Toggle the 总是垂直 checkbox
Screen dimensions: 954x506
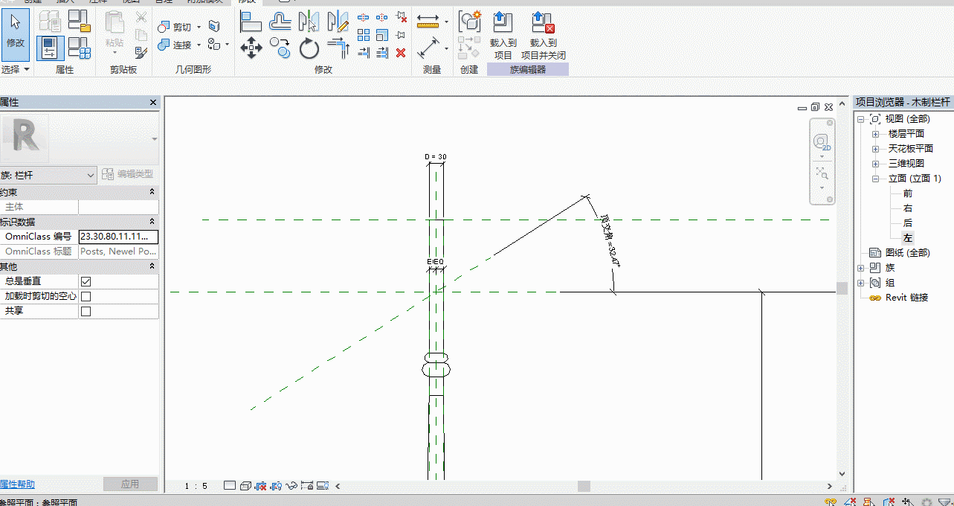[86, 281]
